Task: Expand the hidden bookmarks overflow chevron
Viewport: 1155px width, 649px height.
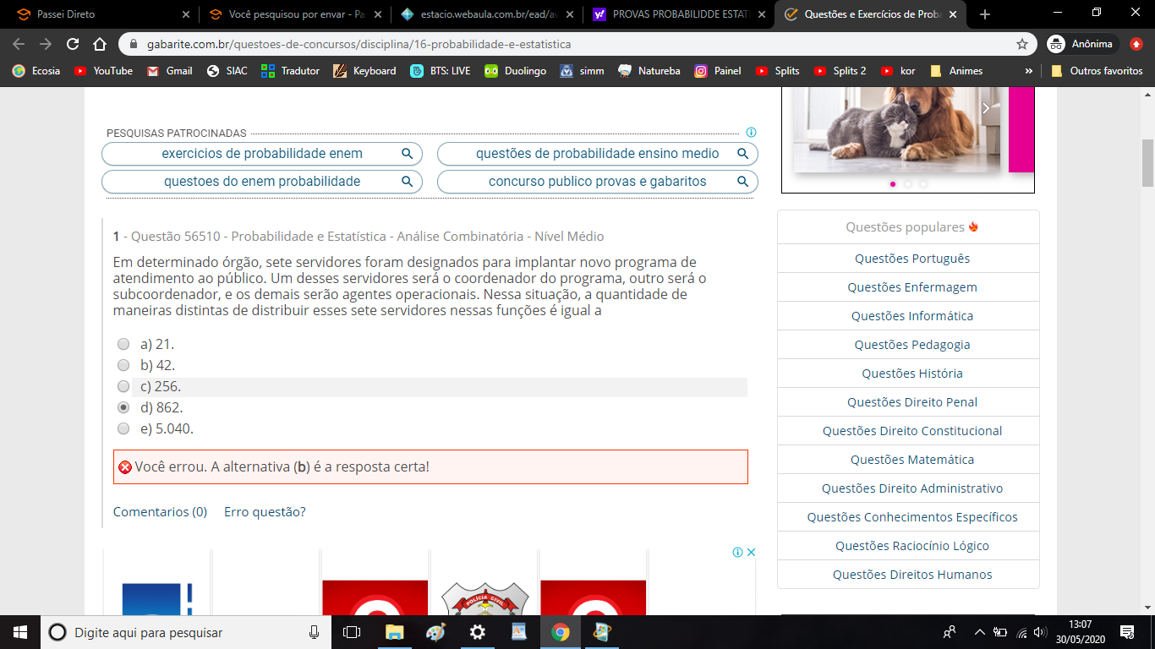Action: click(x=1028, y=71)
